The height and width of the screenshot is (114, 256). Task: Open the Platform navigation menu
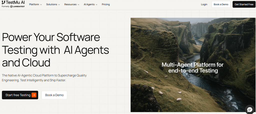(x=34, y=4)
